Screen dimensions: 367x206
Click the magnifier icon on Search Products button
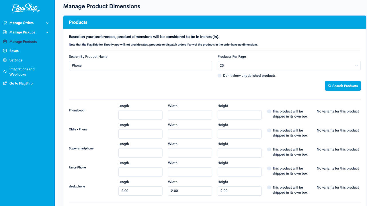pyautogui.click(x=330, y=86)
